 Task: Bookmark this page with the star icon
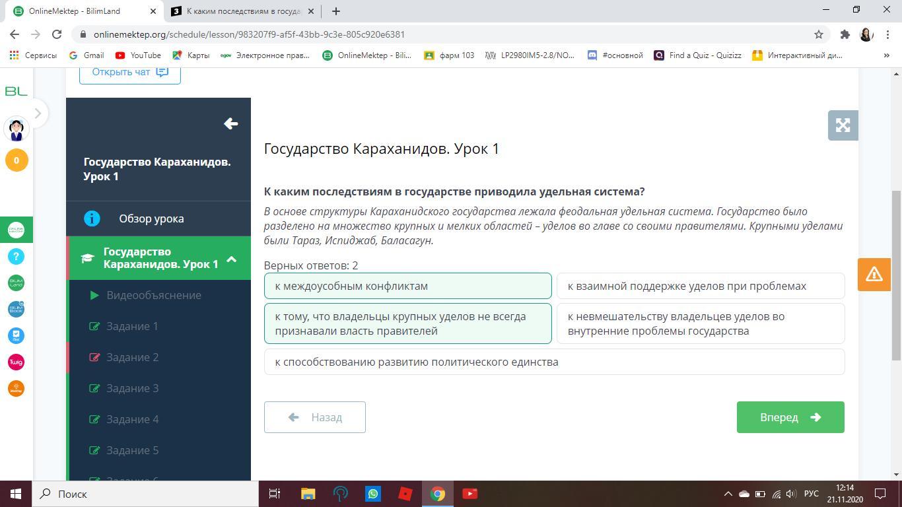coord(819,34)
